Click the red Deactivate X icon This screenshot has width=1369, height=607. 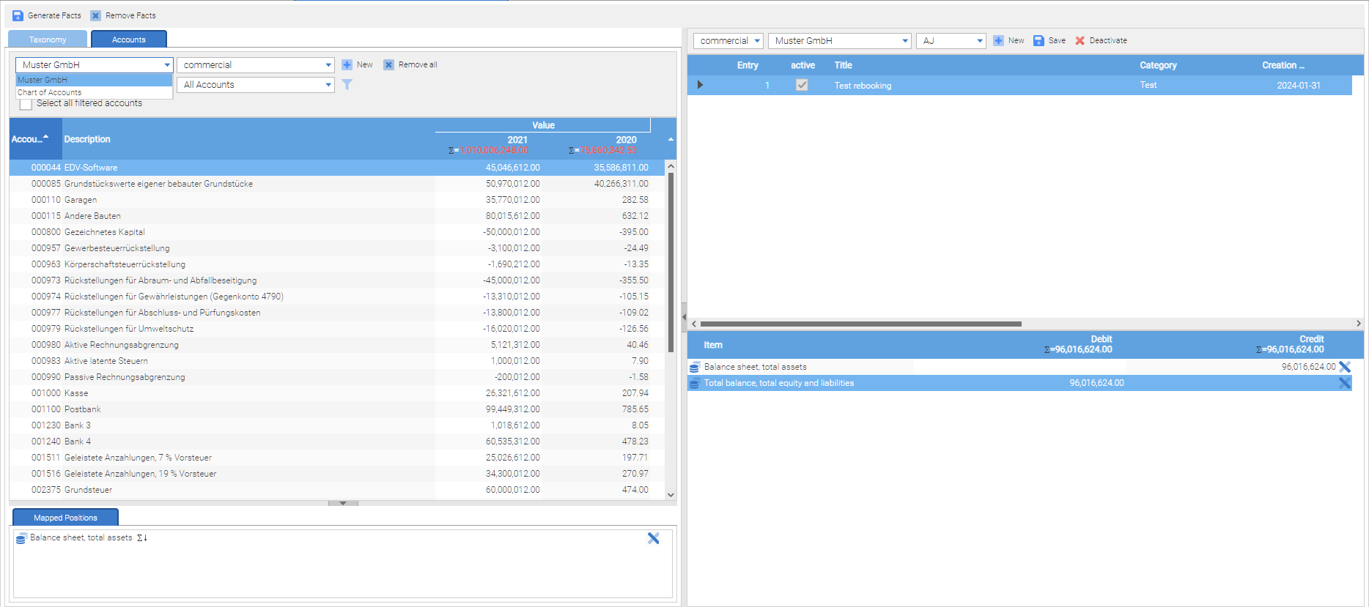(x=1080, y=41)
